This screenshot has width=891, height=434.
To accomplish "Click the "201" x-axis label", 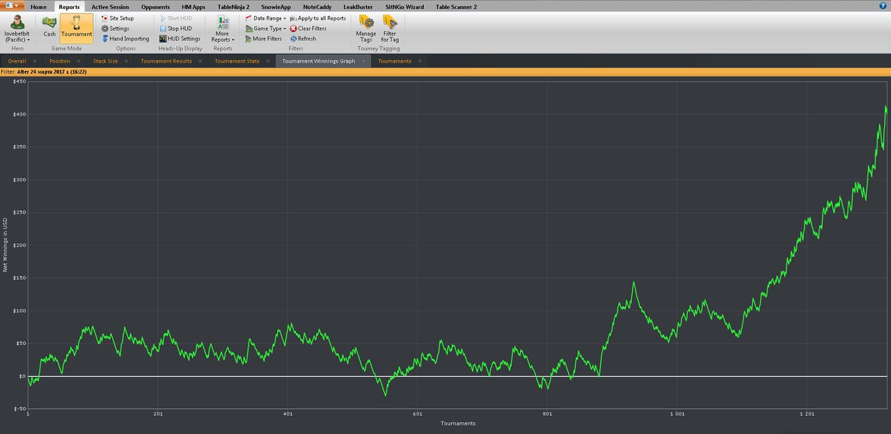I will pyautogui.click(x=158, y=414).
